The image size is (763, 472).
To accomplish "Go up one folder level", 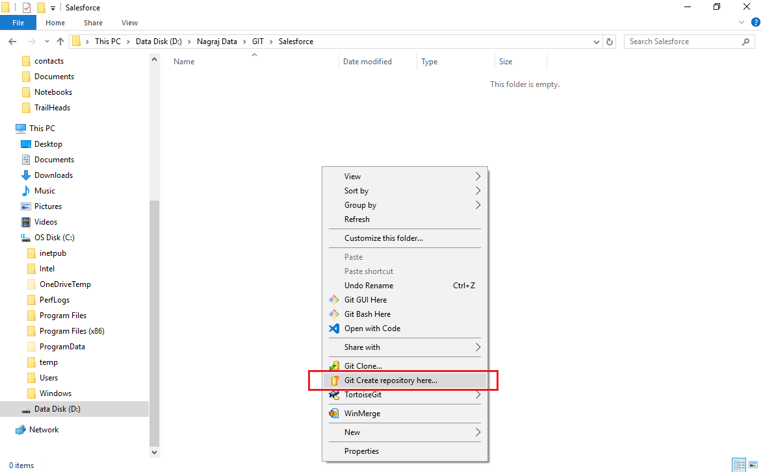I will (x=60, y=42).
